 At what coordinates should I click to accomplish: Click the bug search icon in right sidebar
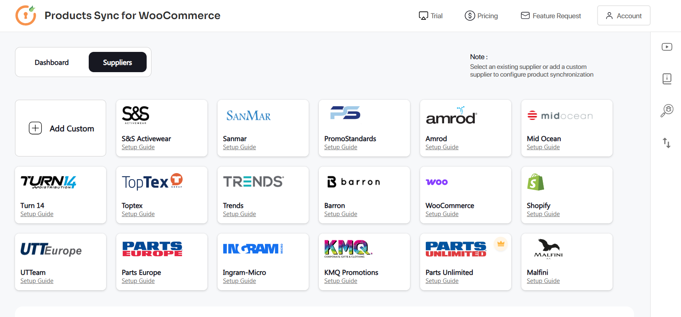point(667,110)
